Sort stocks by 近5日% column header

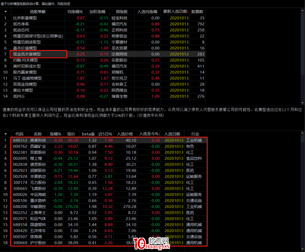click(105, 134)
